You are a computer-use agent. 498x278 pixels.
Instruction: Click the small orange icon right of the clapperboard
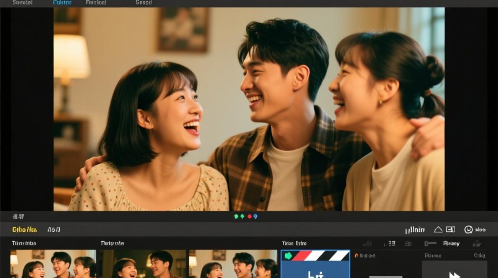356,255
